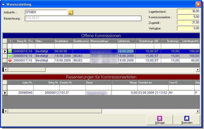Click the Verfügbar value field

(188, 28)
